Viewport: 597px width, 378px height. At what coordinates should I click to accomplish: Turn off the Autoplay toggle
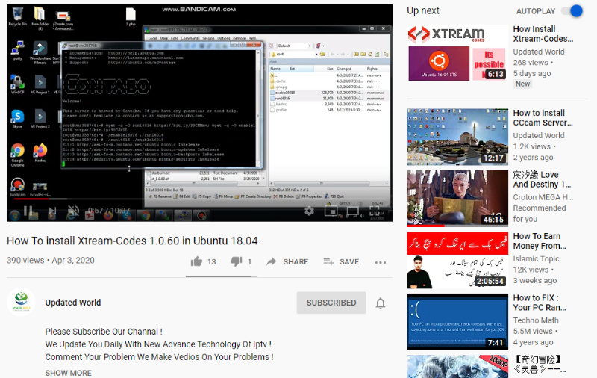572,11
